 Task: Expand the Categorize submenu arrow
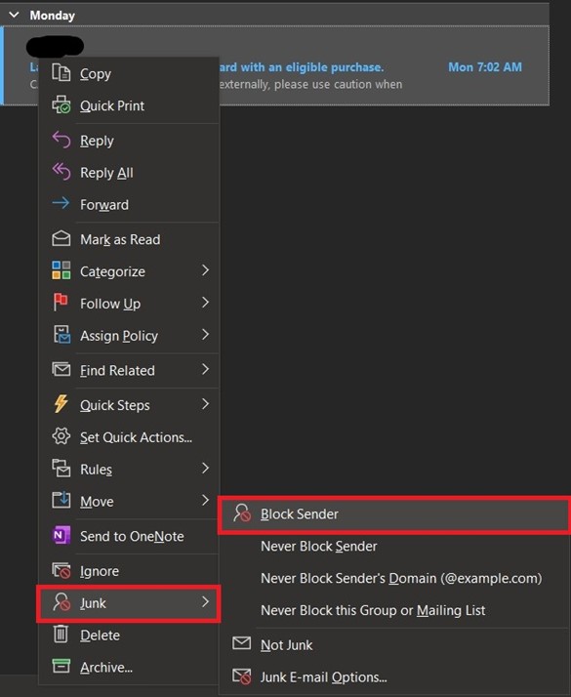(x=205, y=270)
